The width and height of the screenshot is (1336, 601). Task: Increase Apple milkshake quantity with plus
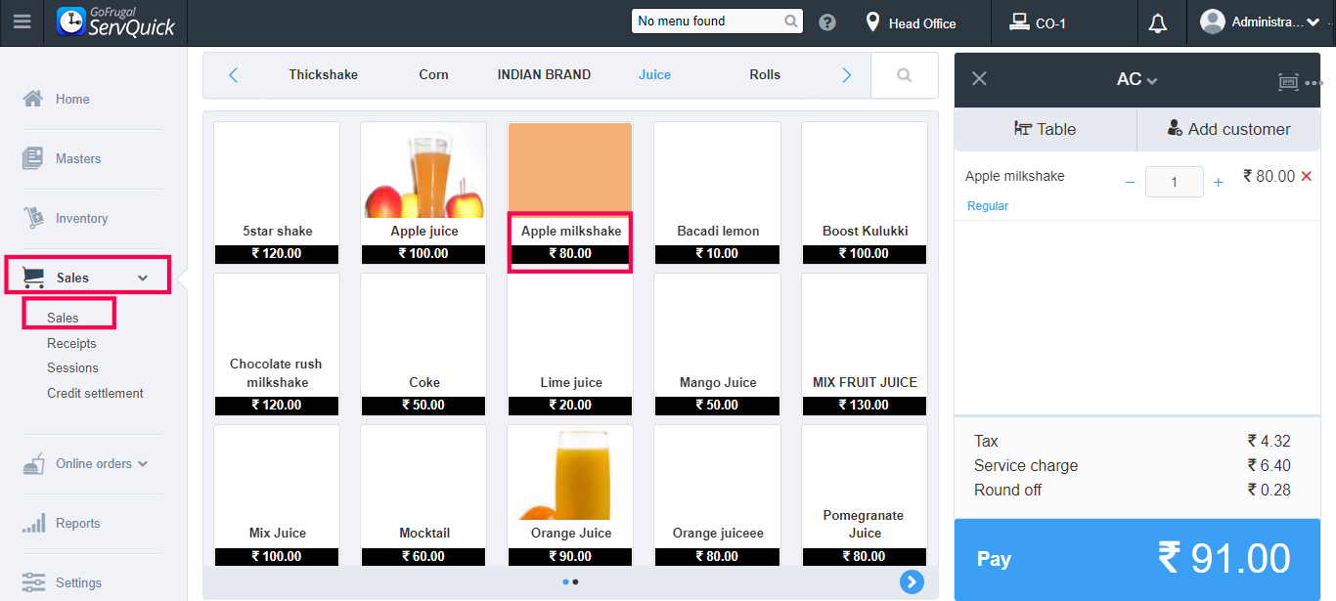(x=1218, y=183)
